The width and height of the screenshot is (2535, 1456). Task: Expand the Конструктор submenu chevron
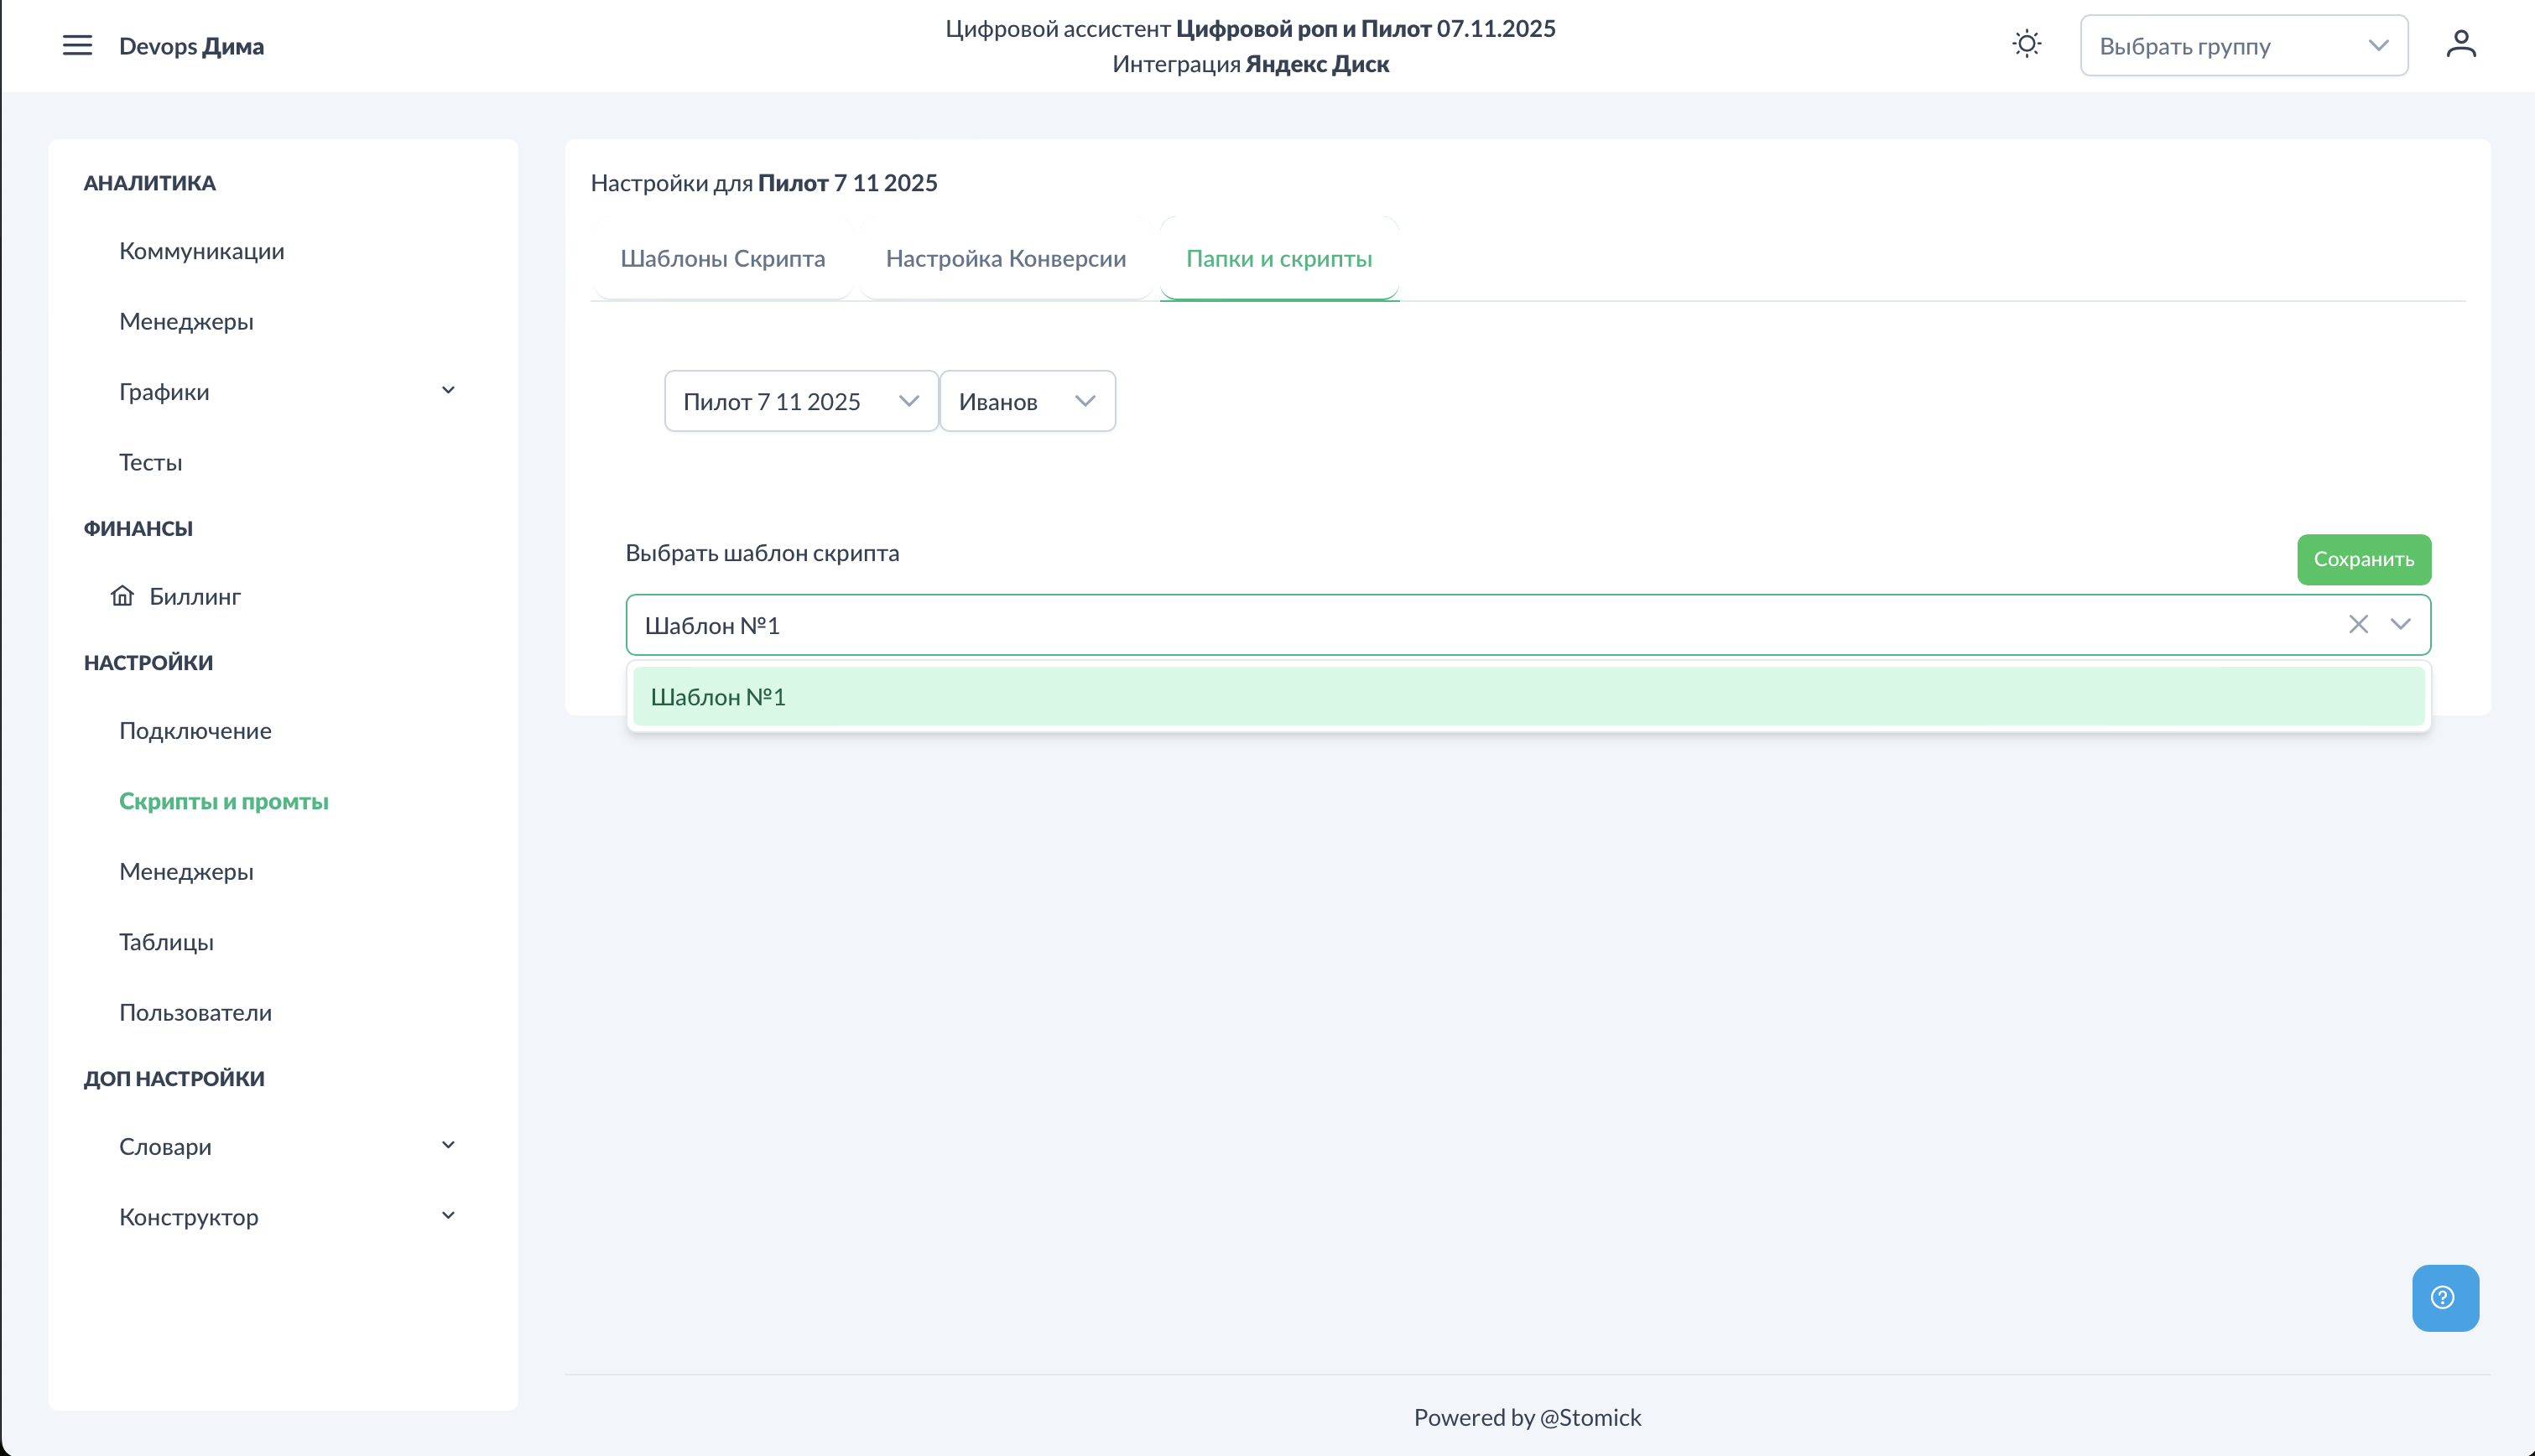pos(448,1216)
